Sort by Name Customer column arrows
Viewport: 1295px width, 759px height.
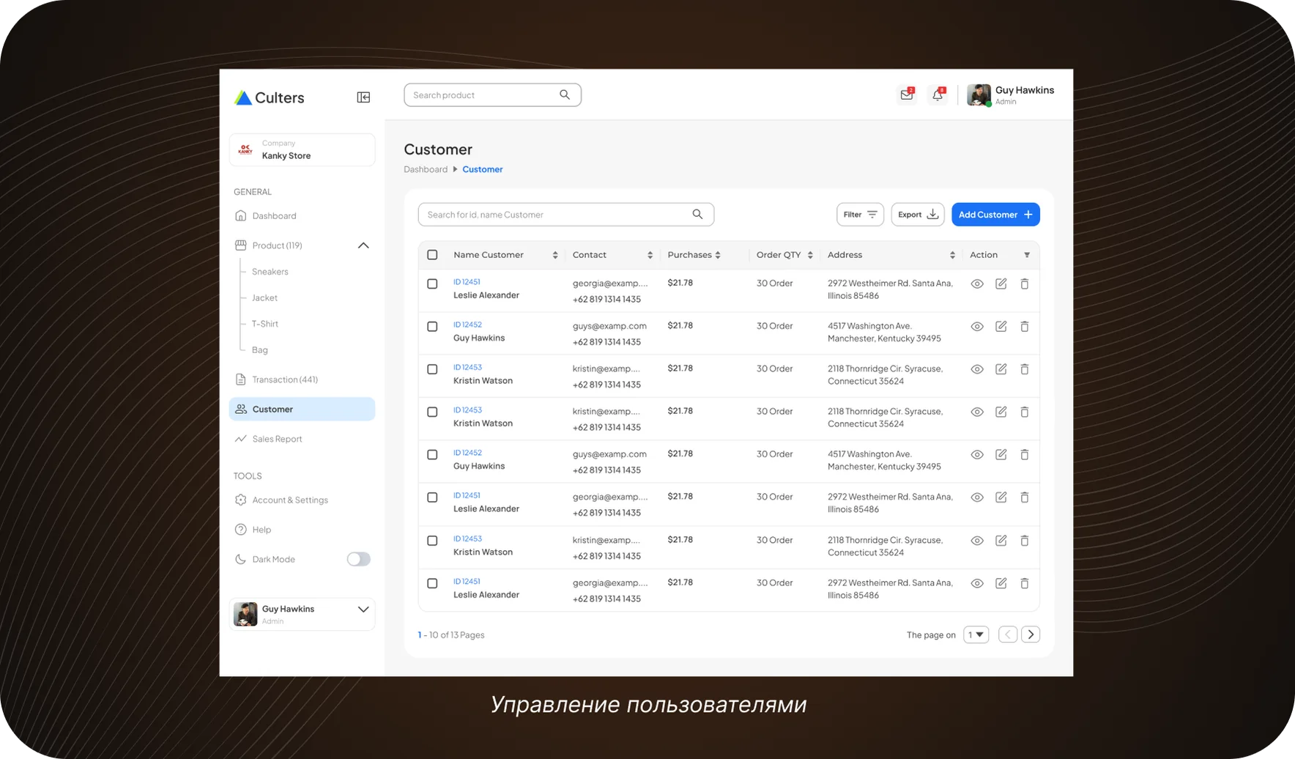tap(555, 255)
